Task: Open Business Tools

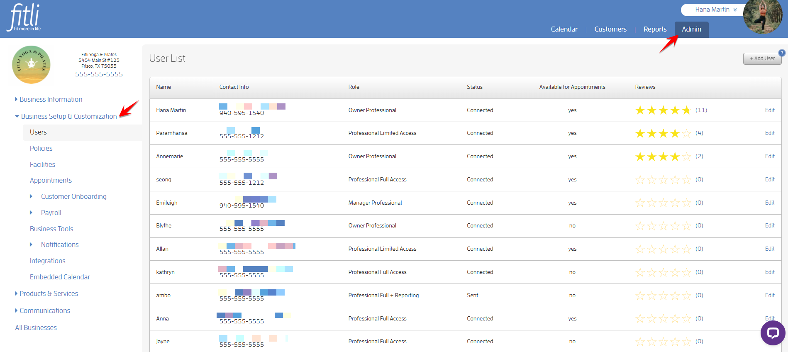Action: (x=51, y=229)
